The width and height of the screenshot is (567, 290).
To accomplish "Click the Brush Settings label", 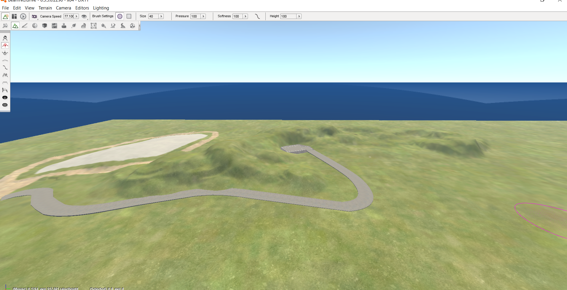I will point(103,16).
